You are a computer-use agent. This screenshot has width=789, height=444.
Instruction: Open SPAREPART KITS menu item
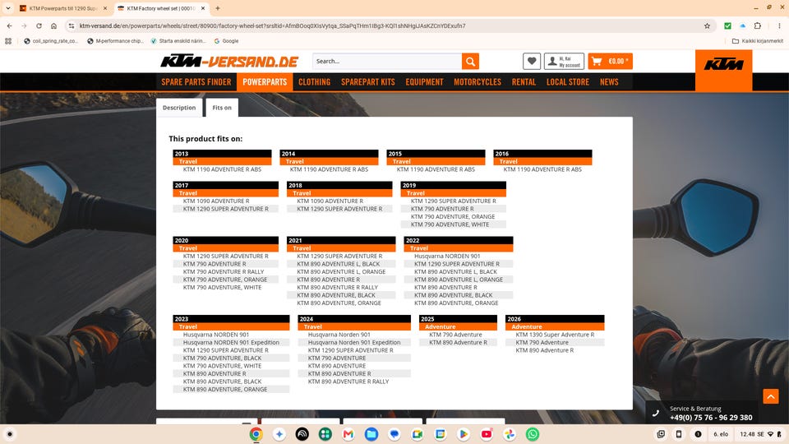click(368, 82)
